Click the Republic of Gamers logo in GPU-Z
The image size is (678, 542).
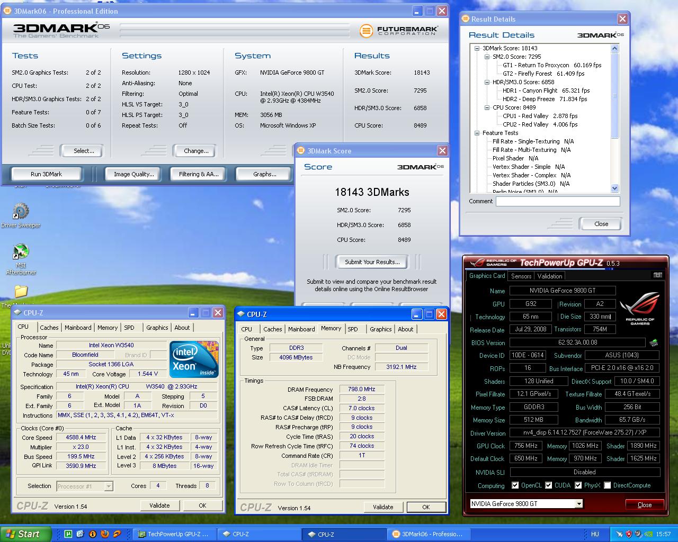point(640,308)
